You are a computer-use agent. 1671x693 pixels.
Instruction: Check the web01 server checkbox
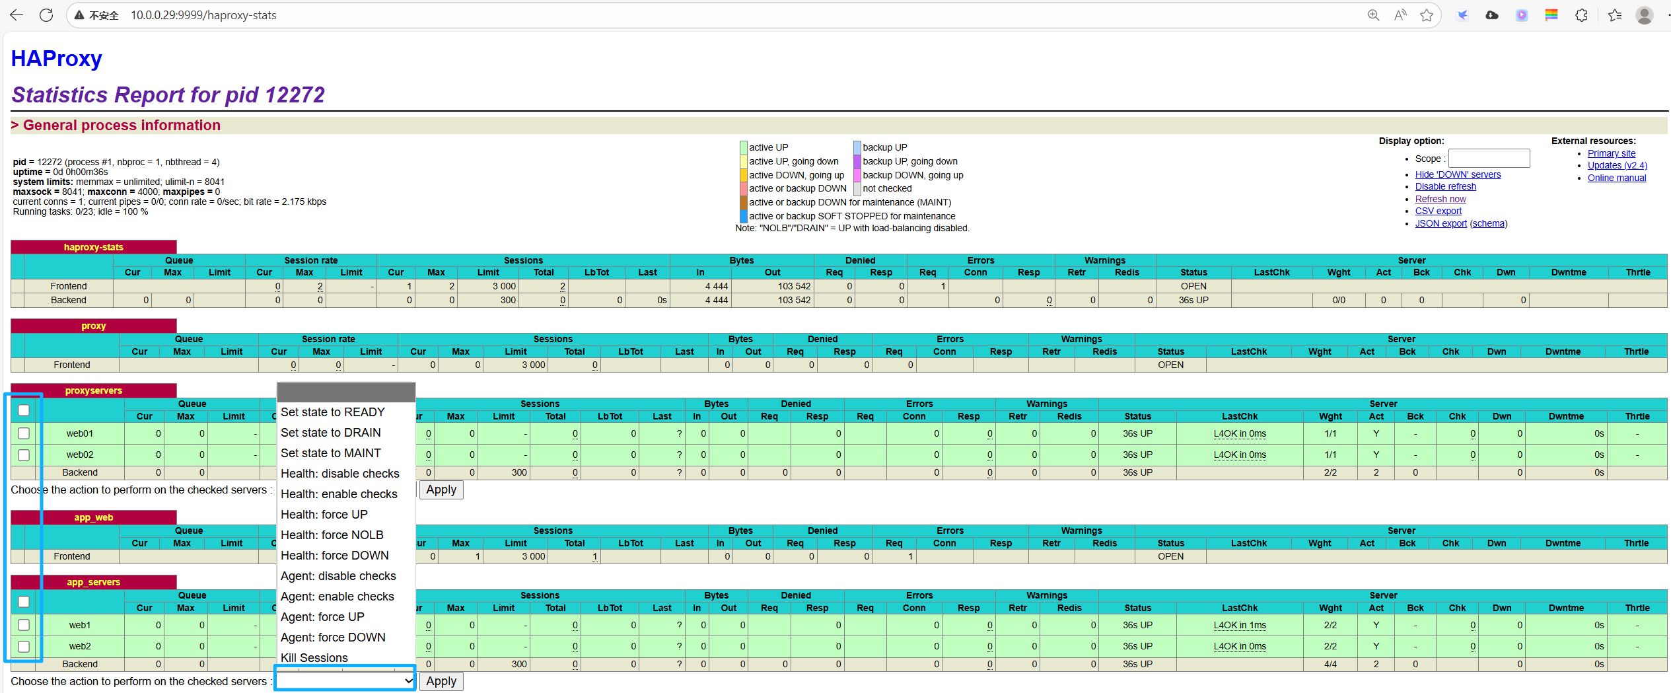point(24,433)
